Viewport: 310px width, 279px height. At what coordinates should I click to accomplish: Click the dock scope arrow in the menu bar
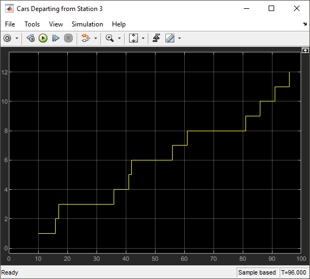coord(305,24)
